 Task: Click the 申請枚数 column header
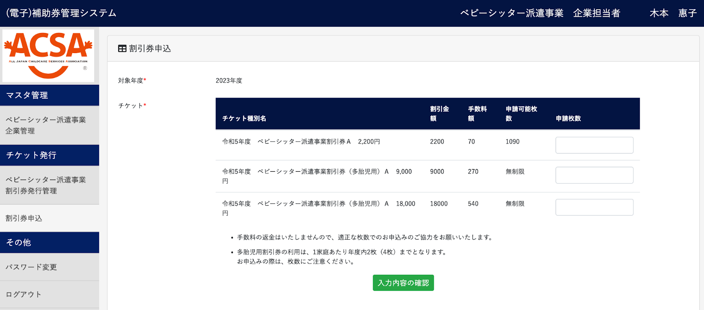coord(568,119)
